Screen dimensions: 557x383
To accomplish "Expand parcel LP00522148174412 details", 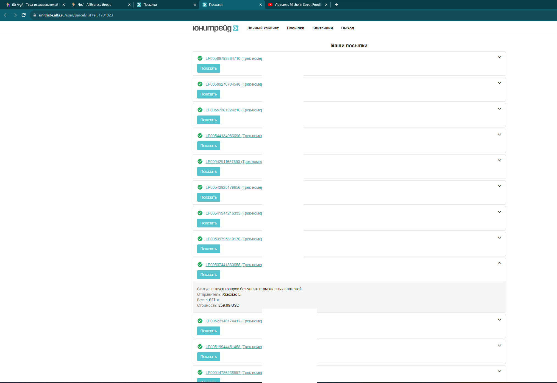I will click(x=499, y=320).
